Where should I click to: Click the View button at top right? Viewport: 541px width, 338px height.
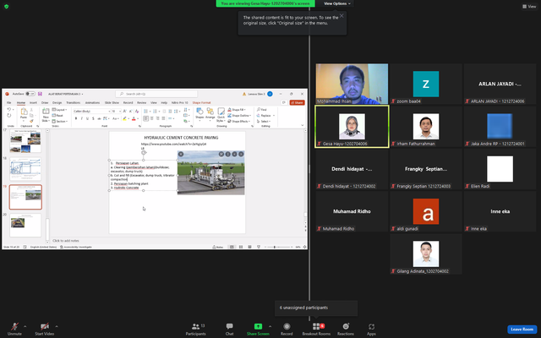point(530,6)
